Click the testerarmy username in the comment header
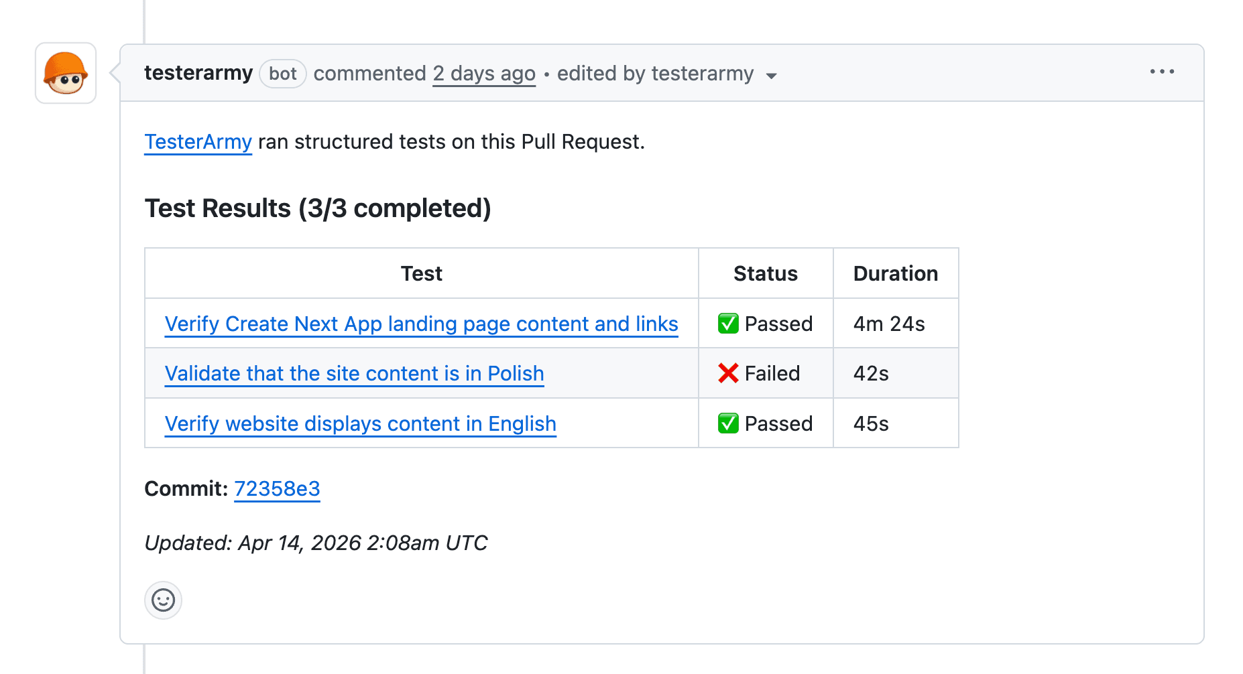 [x=198, y=73]
